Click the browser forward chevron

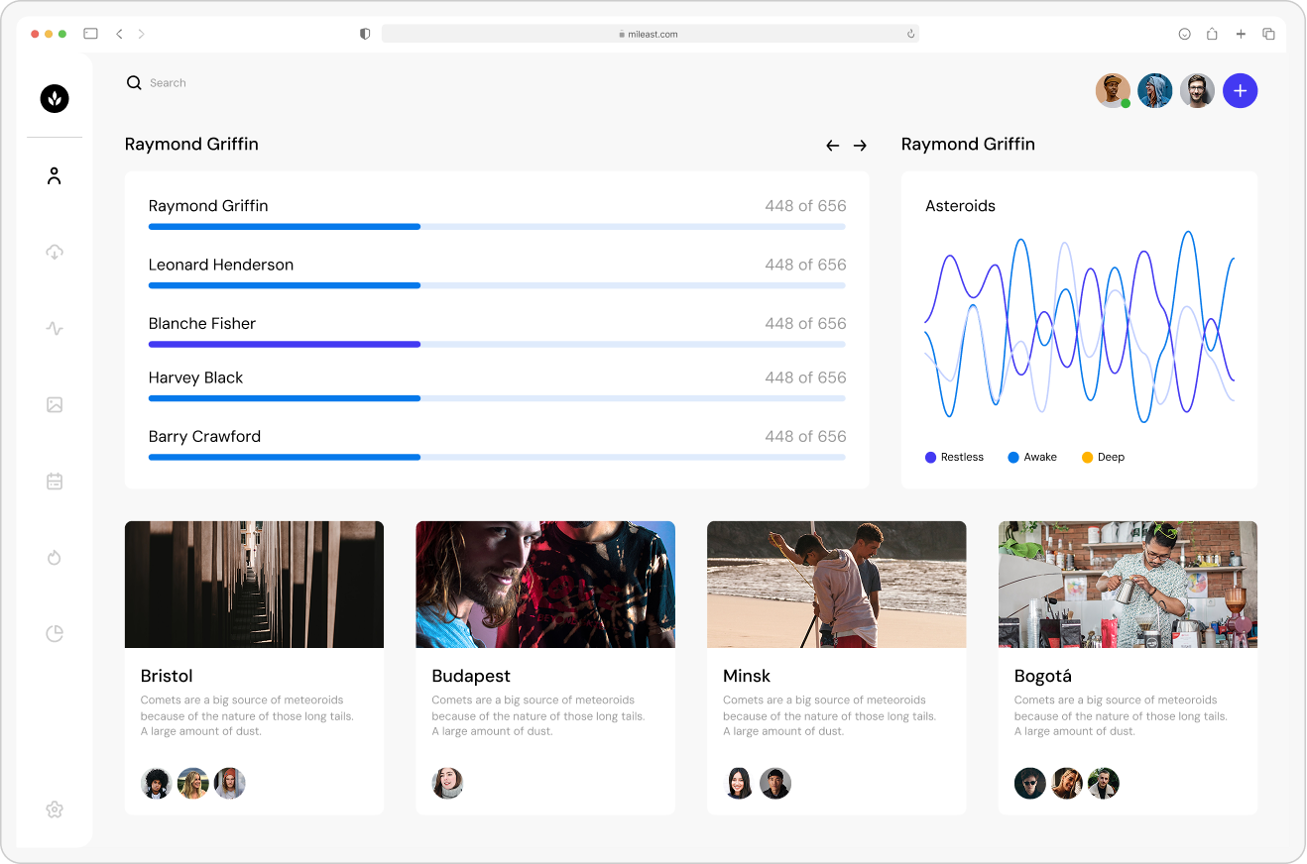(x=141, y=34)
